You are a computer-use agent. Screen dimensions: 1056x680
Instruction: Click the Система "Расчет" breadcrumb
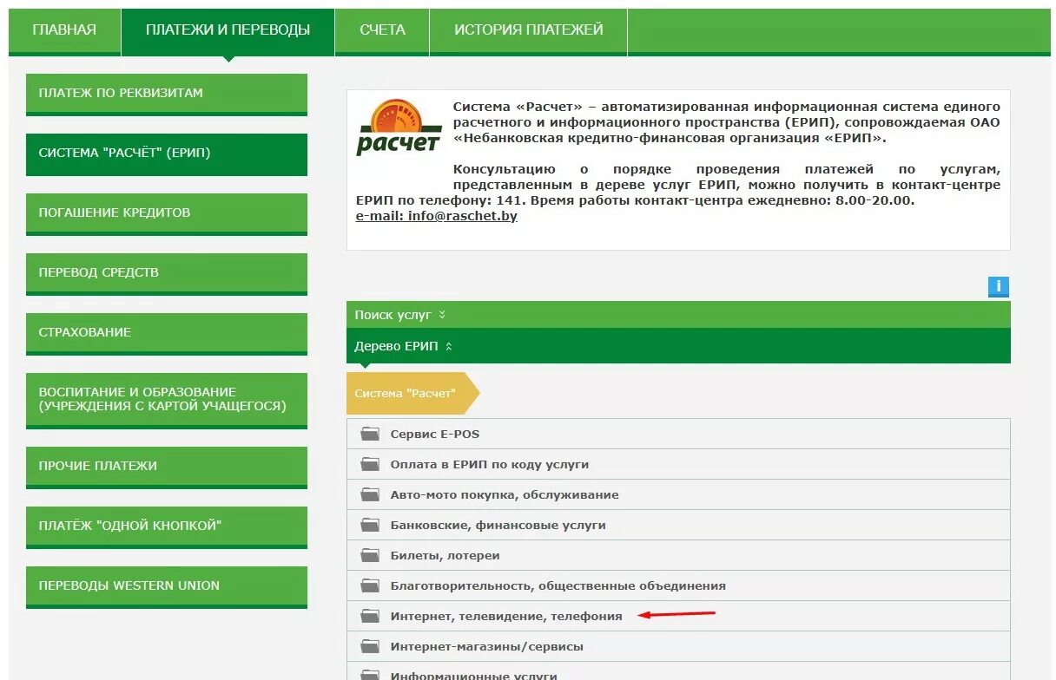(412, 393)
